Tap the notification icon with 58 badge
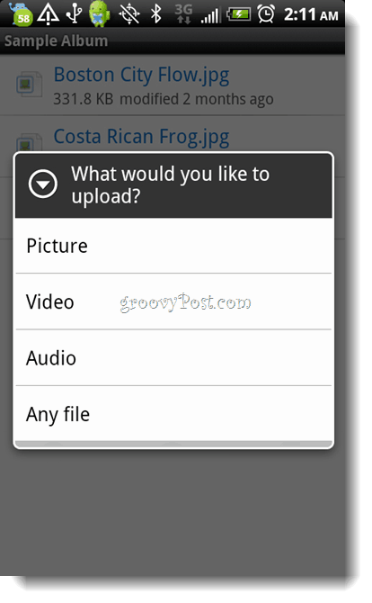This screenshot has width=372, height=603. point(20,14)
